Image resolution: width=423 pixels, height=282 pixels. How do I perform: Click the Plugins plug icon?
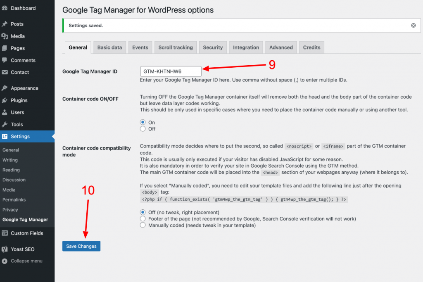coord(4,100)
